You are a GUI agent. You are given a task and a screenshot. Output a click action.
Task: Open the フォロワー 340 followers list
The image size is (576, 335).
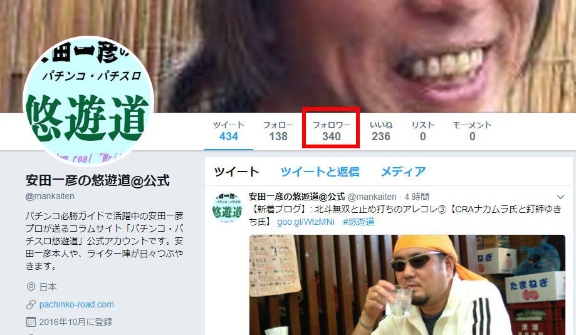[x=332, y=131]
